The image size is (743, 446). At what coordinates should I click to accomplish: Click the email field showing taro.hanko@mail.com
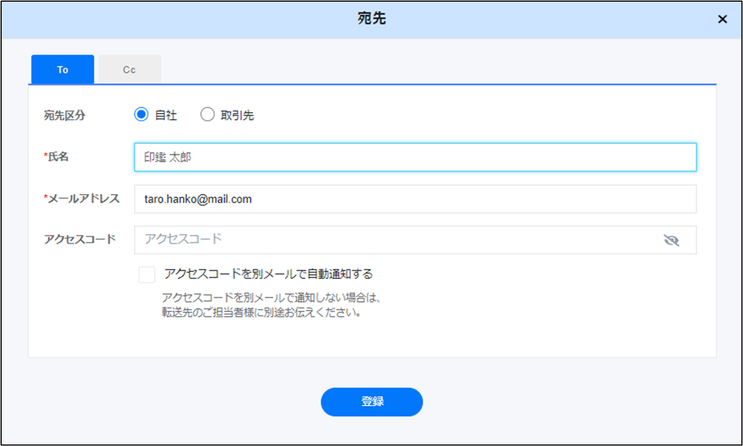415,199
